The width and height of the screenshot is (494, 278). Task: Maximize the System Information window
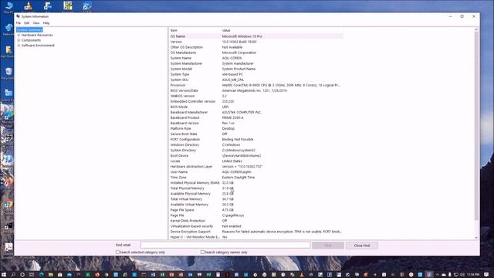point(462,16)
